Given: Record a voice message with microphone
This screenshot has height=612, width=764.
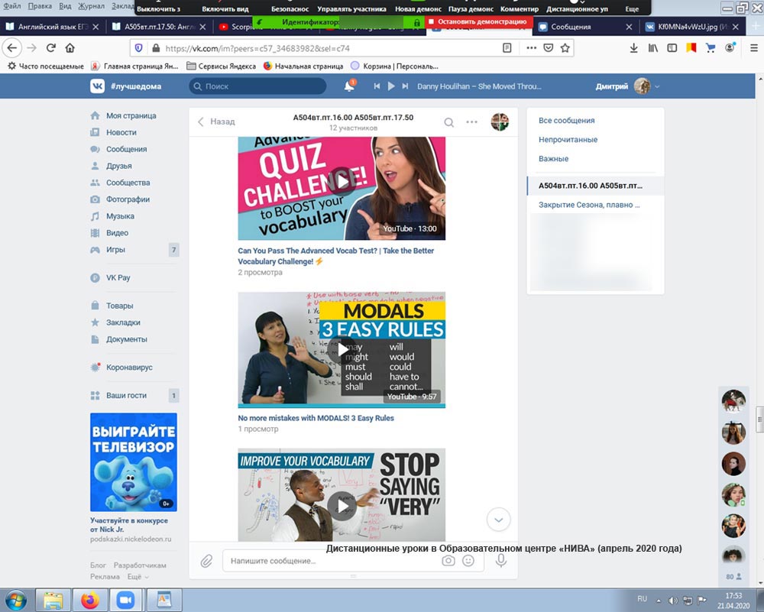Looking at the screenshot, I should point(500,561).
